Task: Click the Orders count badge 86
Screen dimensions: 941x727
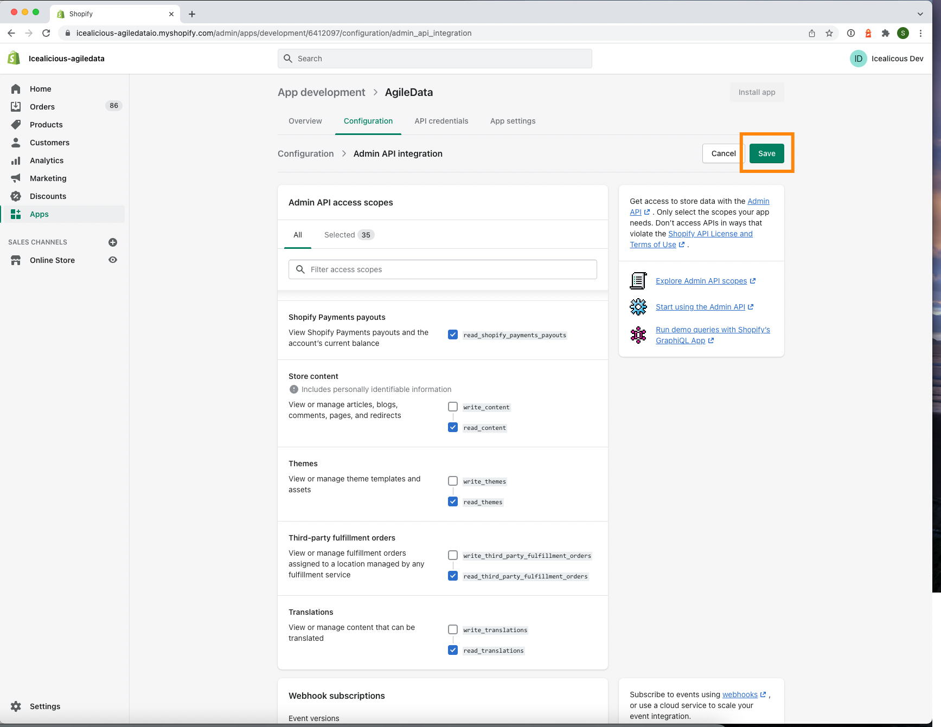Action: [x=114, y=106]
